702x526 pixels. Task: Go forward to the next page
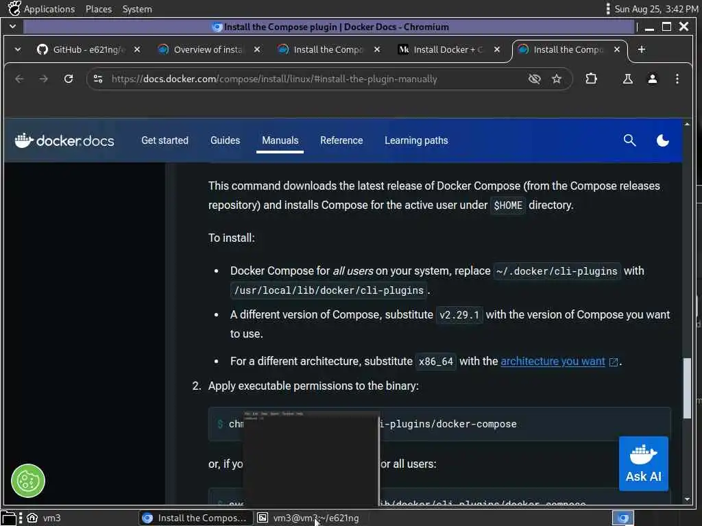coord(43,79)
